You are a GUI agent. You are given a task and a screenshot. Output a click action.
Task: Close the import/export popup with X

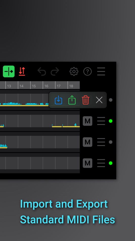point(99,100)
